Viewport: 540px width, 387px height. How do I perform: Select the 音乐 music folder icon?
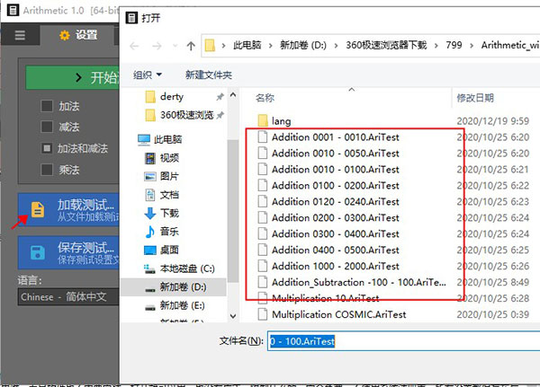coord(148,232)
